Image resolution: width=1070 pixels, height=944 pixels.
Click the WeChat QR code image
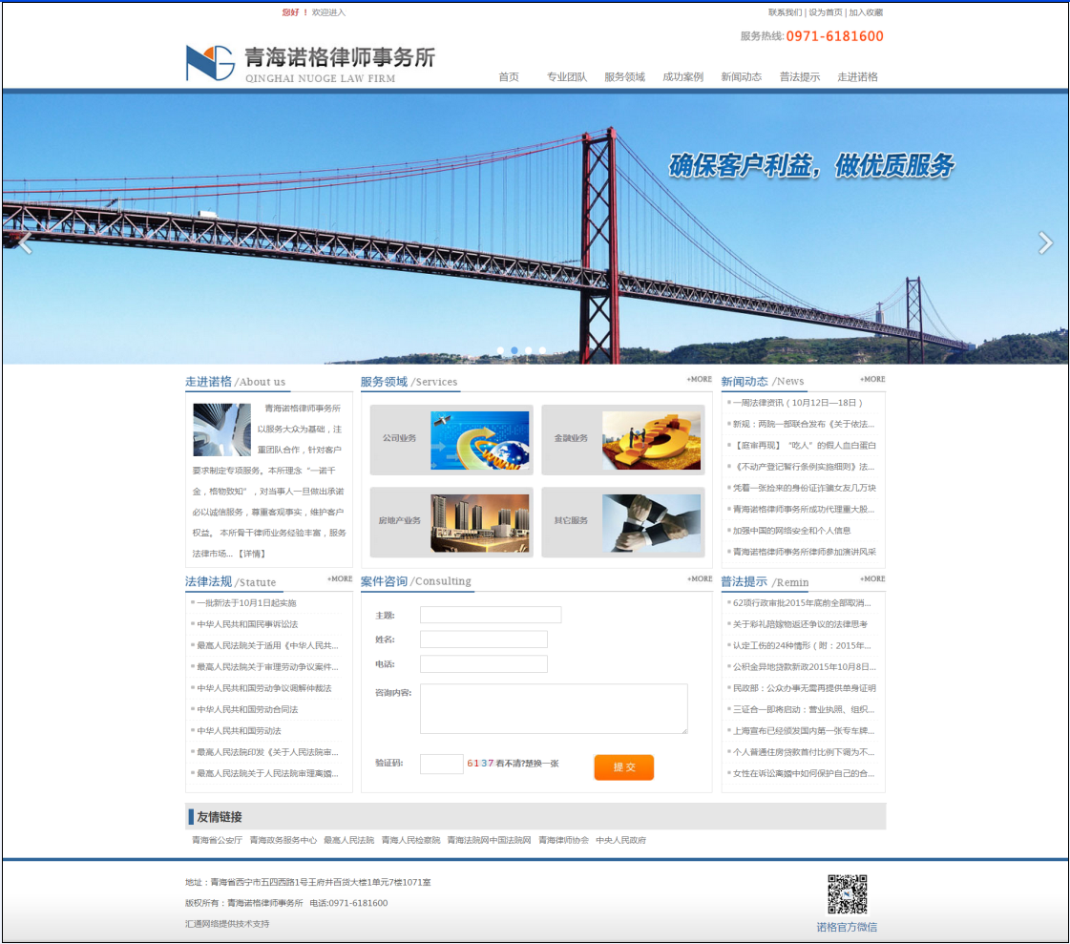tap(847, 894)
